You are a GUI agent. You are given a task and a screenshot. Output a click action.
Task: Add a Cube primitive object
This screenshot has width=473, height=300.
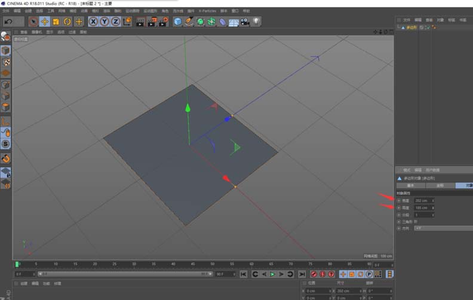pos(177,22)
